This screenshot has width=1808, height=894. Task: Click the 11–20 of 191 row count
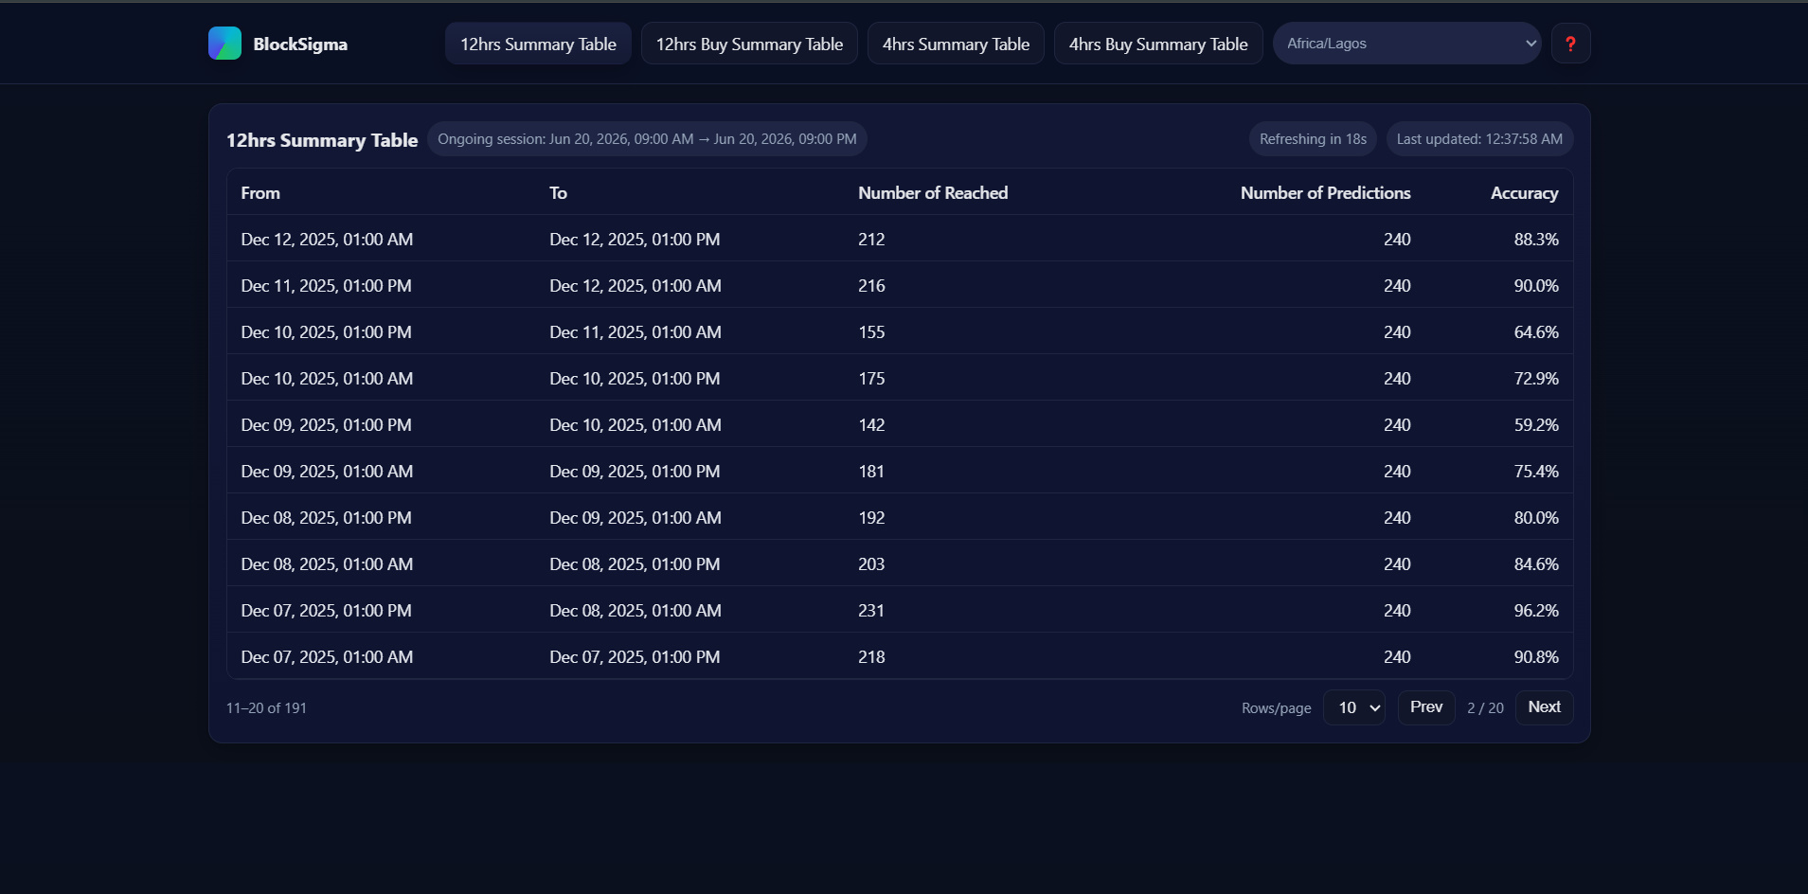[x=266, y=708]
